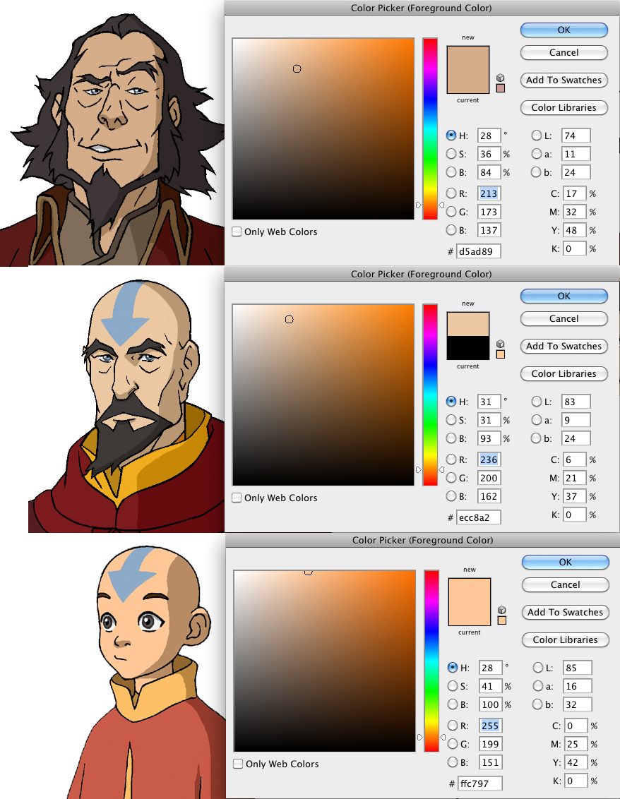The width and height of the screenshot is (620, 799).
Task: Select the R radio button next to value 236
Action: tap(451, 459)
